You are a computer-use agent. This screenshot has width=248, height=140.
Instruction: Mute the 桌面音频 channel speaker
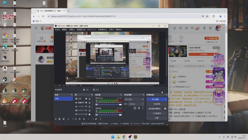[x=96, y=115]
